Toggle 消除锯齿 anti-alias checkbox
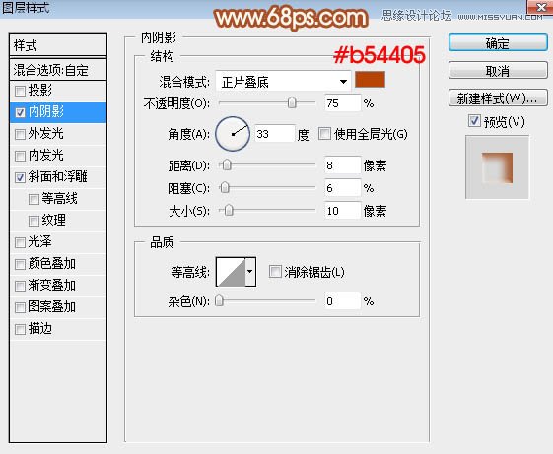Screen dimensions: 553x454 275,272
